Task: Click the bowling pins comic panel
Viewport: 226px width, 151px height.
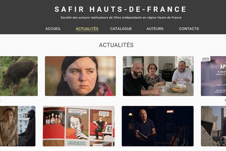Action: click(x=54, y=123)
